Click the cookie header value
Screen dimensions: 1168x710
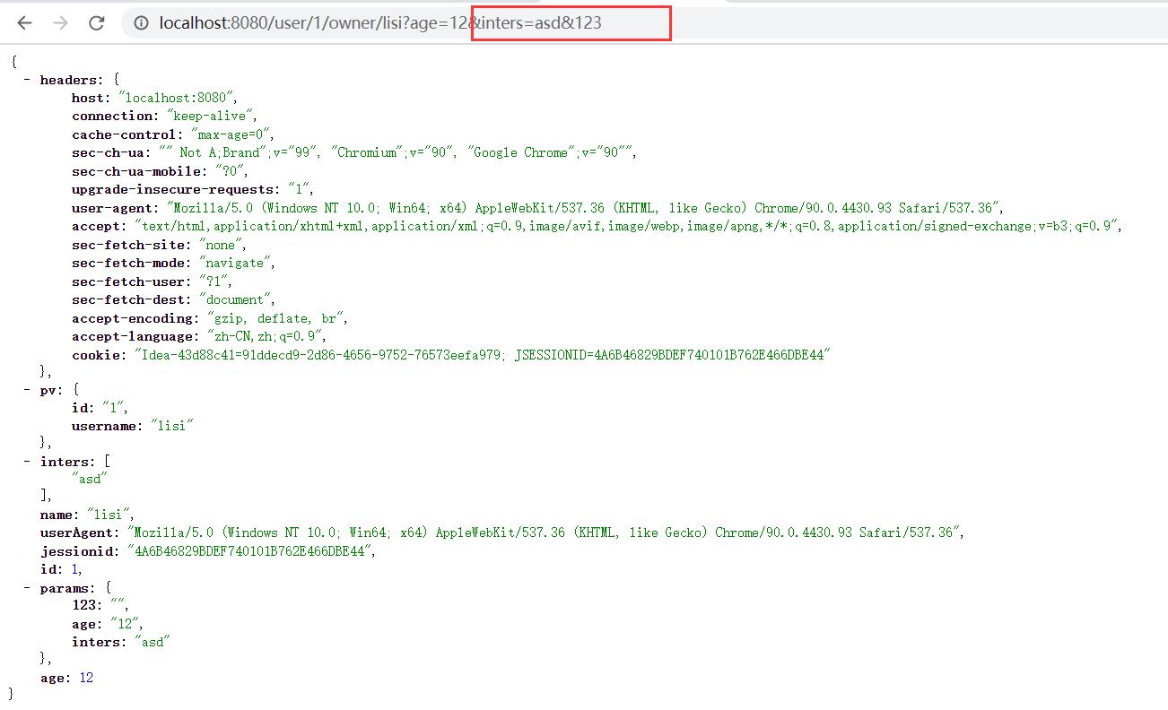click(x=481, y=355)
